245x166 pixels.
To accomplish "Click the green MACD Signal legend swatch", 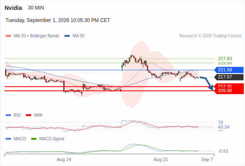I will coord(34,139).
